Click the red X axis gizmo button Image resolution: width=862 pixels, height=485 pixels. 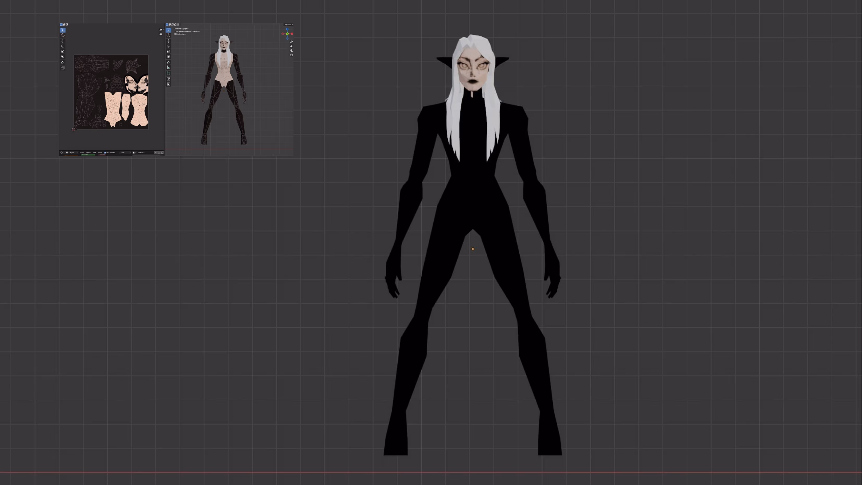[x=292, y=34]
